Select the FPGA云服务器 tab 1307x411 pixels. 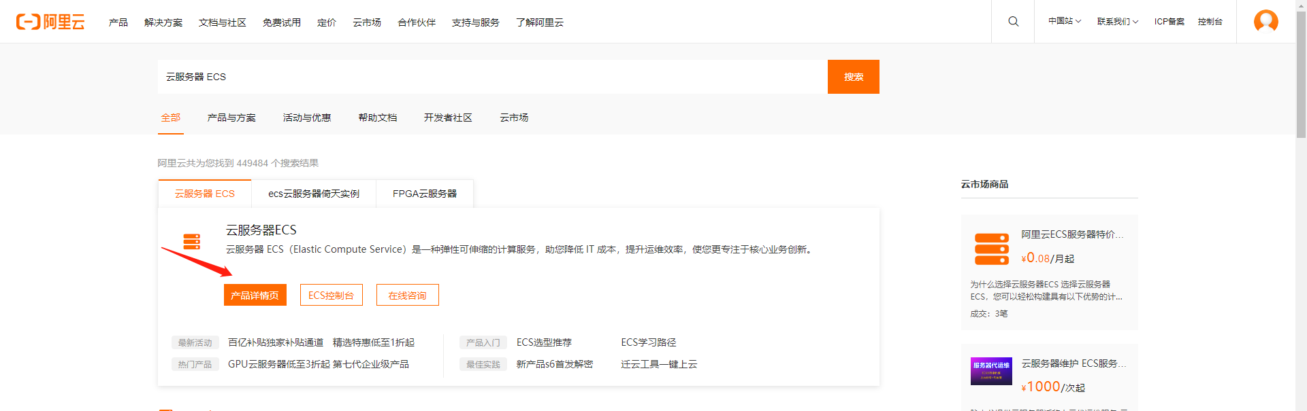[x=425, y=194]
